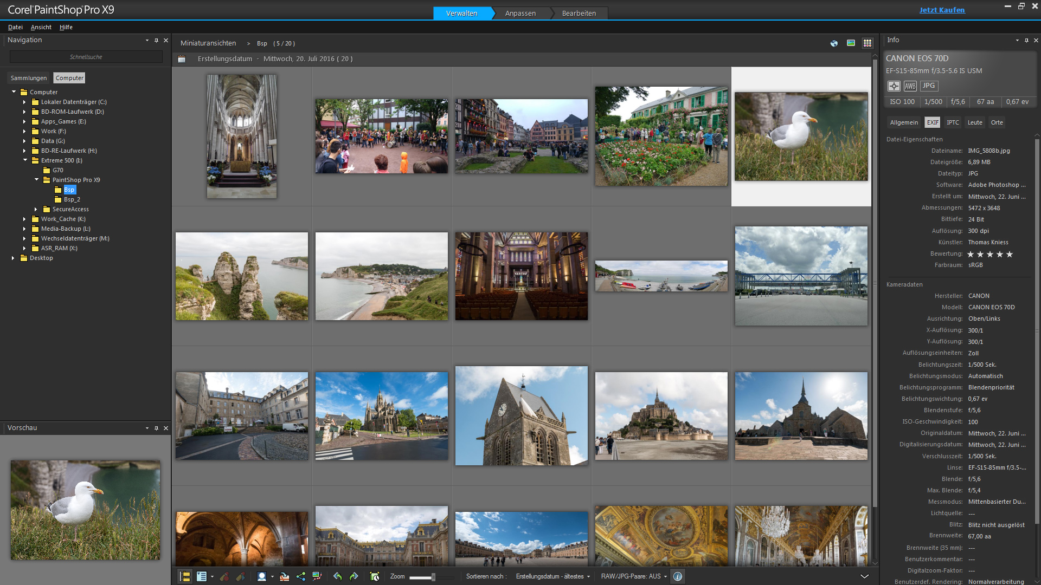Viewport: 1041px width, 585px height.
Task: Open the Hilfe menu
Action: [66, 27]
